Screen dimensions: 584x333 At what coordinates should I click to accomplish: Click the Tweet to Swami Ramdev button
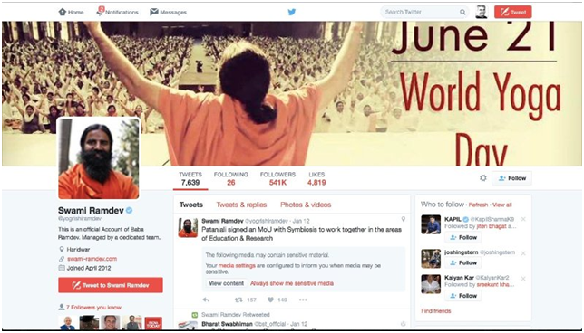click(x=111, y=285)
